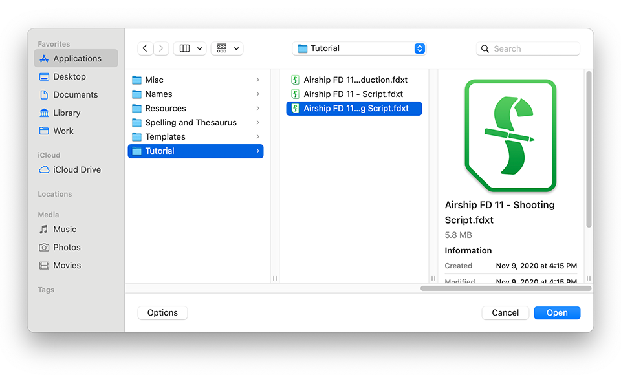The width and height of the screenshot is (621, 375).
Task: Open Documents from the sidebar
Action: [x=75, y=94]
